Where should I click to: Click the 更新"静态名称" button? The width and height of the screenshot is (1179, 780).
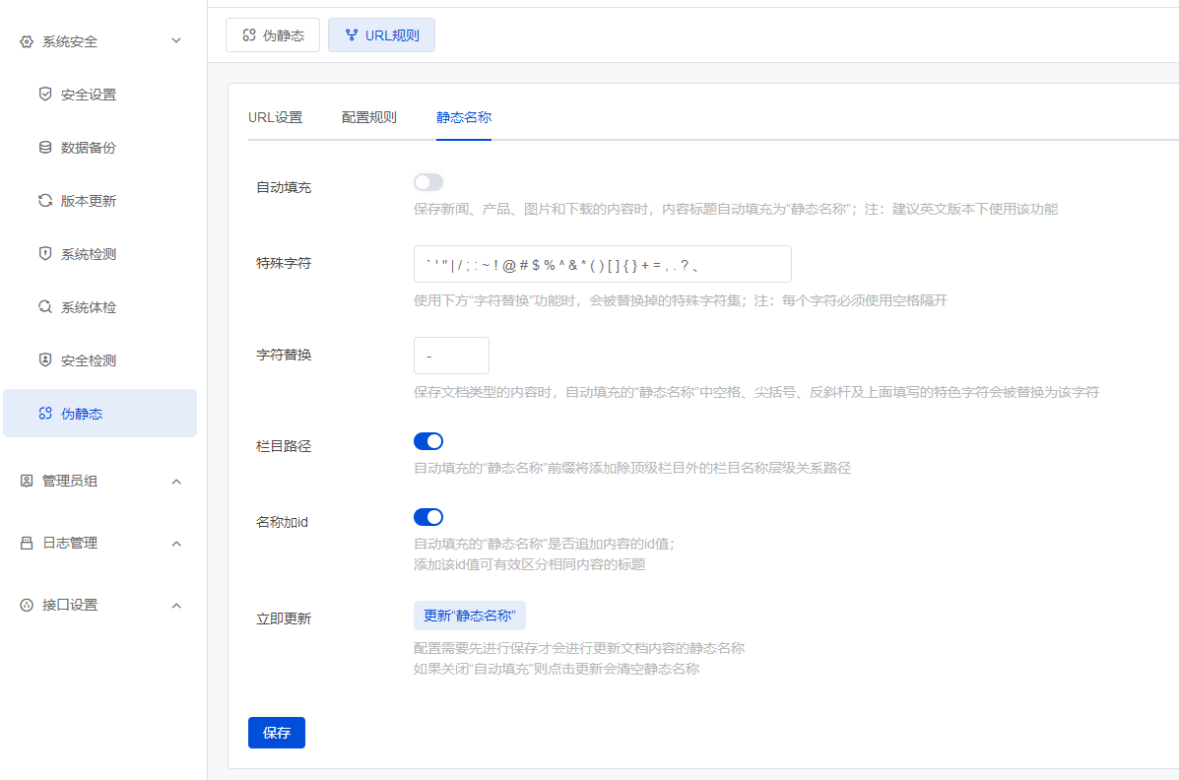click(x=470, y=616)
